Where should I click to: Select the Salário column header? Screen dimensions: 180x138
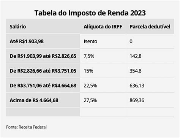(43, 26)
